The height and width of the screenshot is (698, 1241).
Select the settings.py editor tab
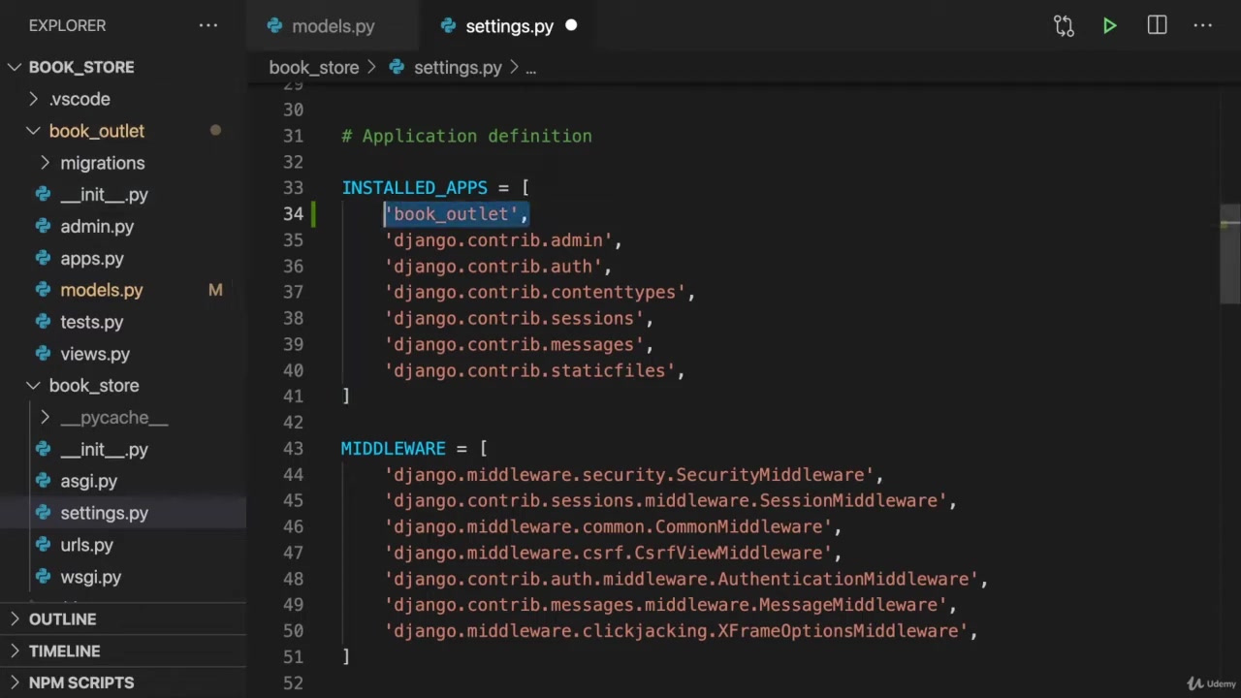click(x=508, y=26)
